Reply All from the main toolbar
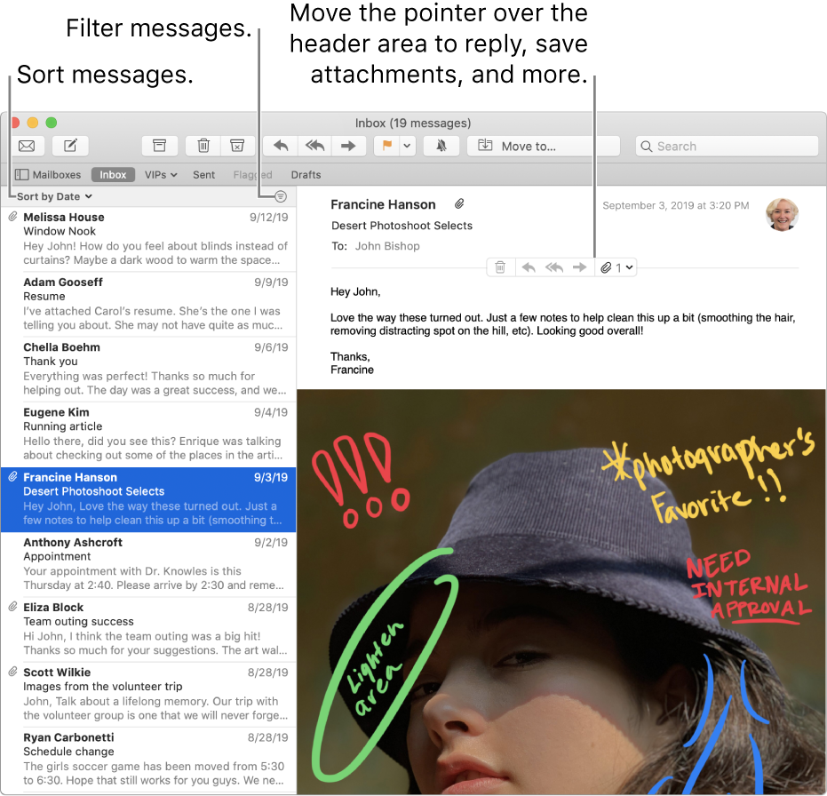 [314, 146]
